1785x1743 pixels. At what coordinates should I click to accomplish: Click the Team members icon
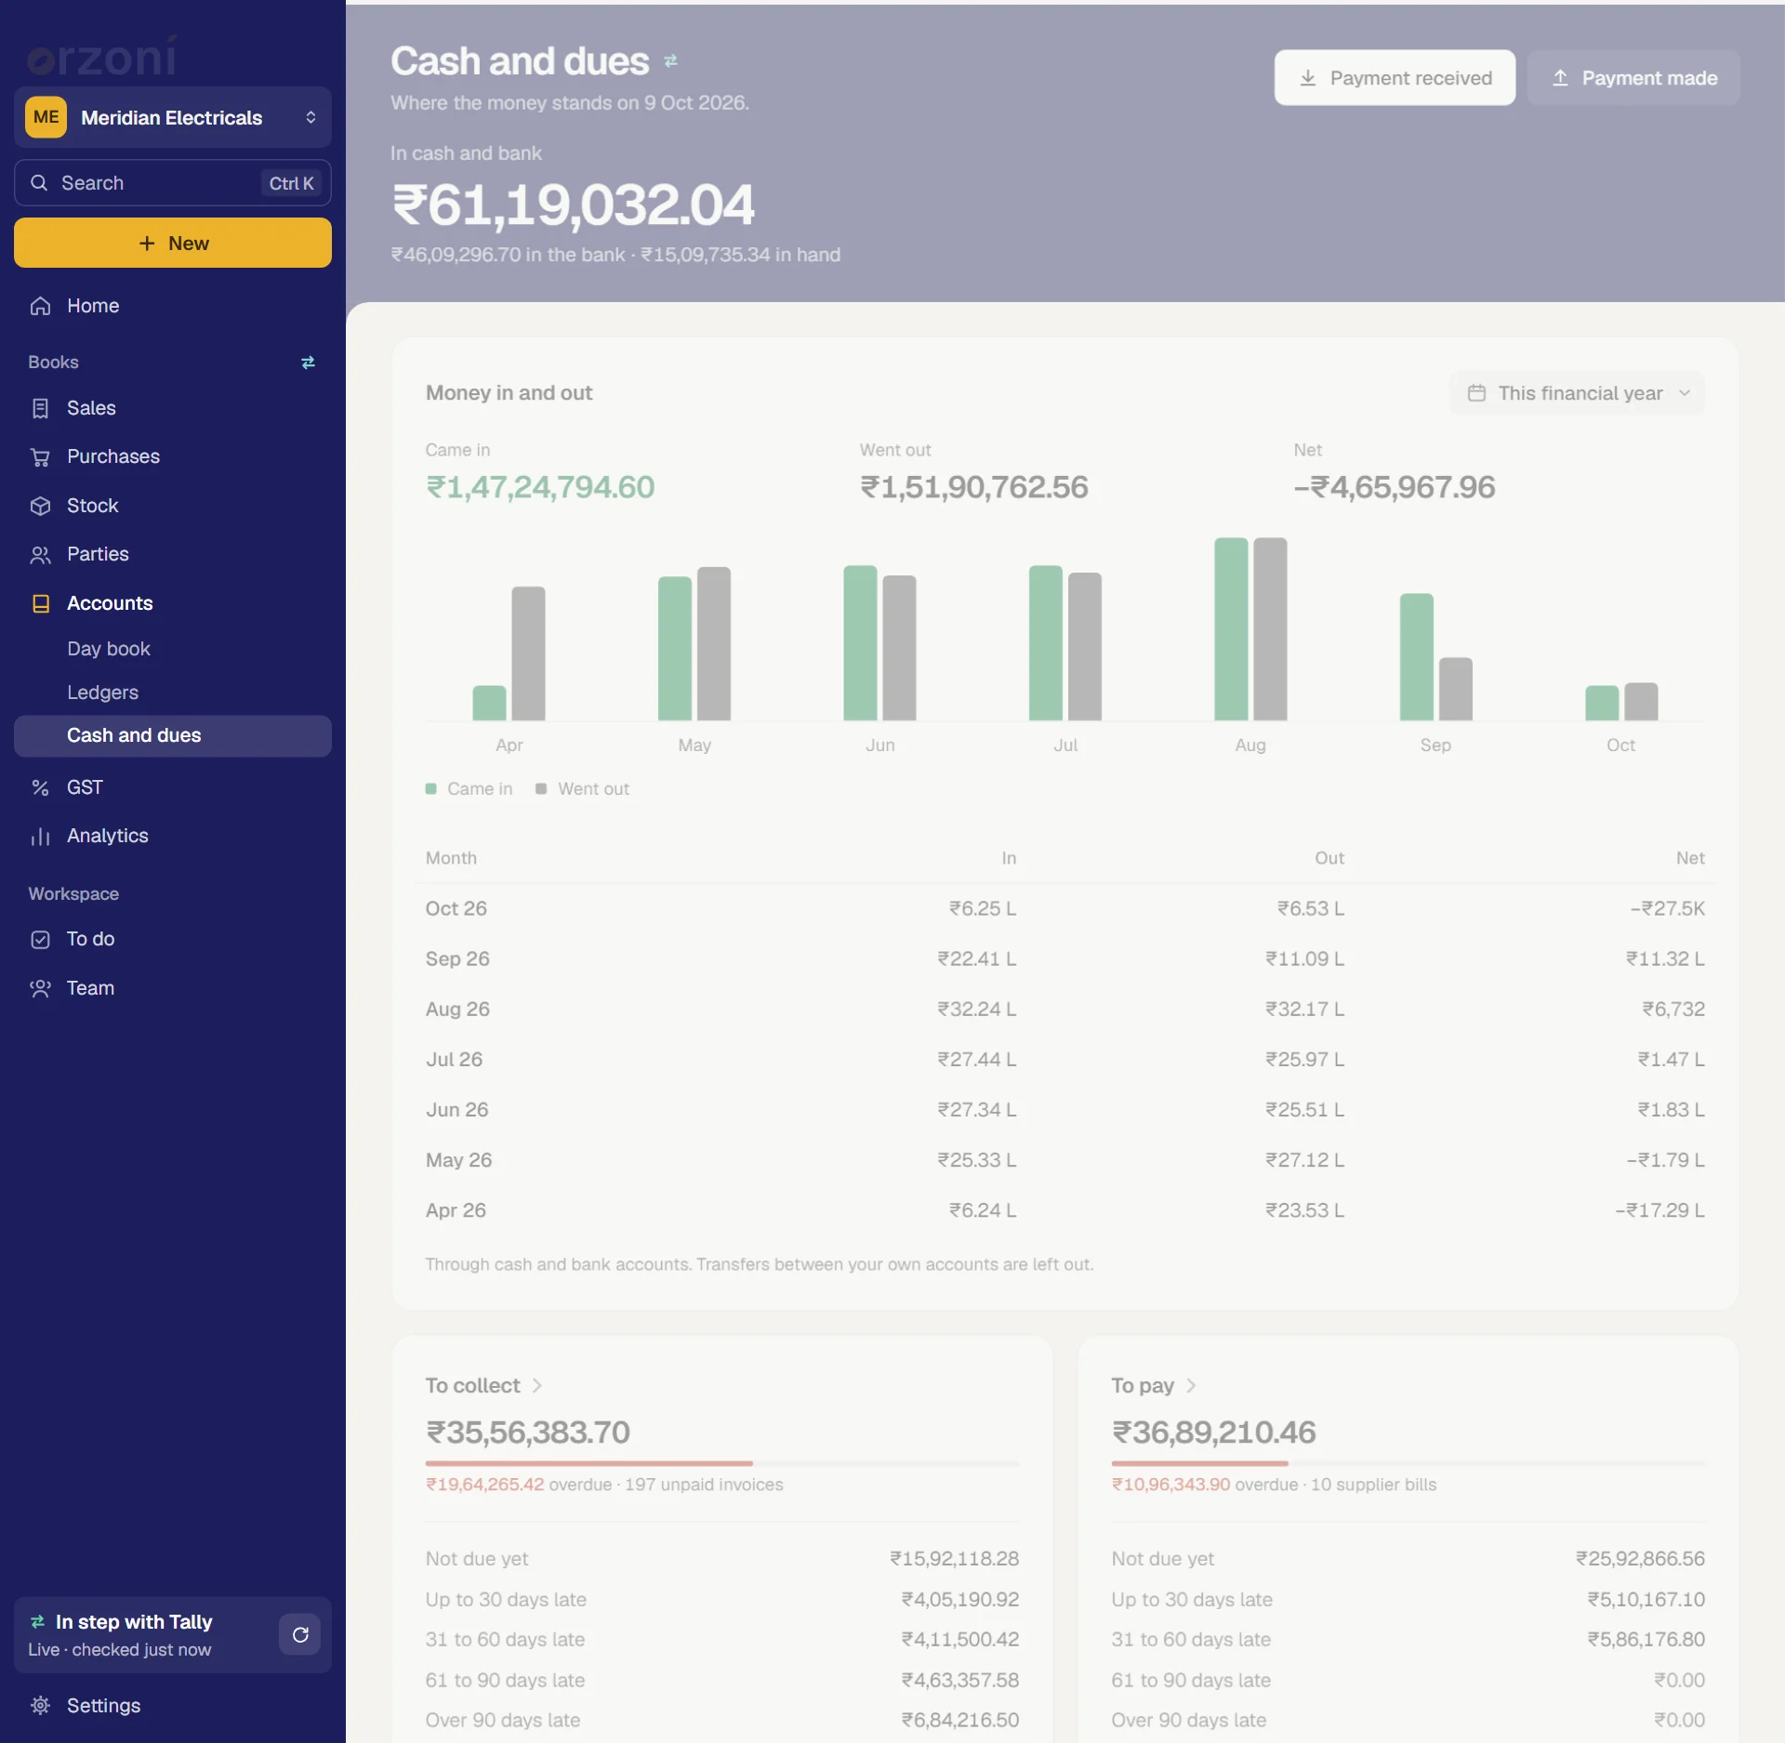40,988
